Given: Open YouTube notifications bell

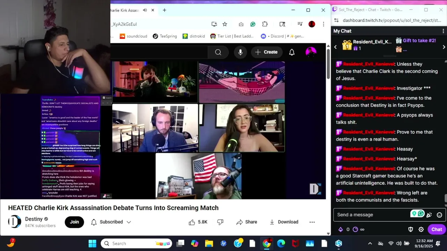Looking at the screenshot, I should point(292,52).
